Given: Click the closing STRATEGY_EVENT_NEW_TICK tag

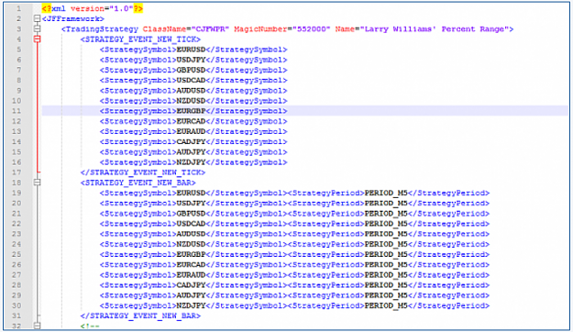Looking at the screenshot, I should 143,172.
